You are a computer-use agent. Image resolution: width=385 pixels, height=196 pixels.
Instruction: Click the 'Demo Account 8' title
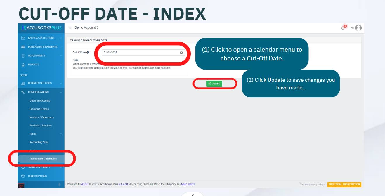tap(86, 28)
